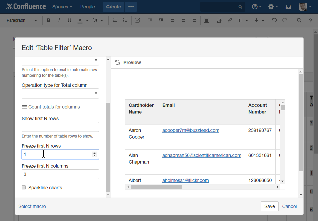318x221 pixels.
Task: Open the find and replace magnifier
Action: pyautogui.click(x=299, y=20)
